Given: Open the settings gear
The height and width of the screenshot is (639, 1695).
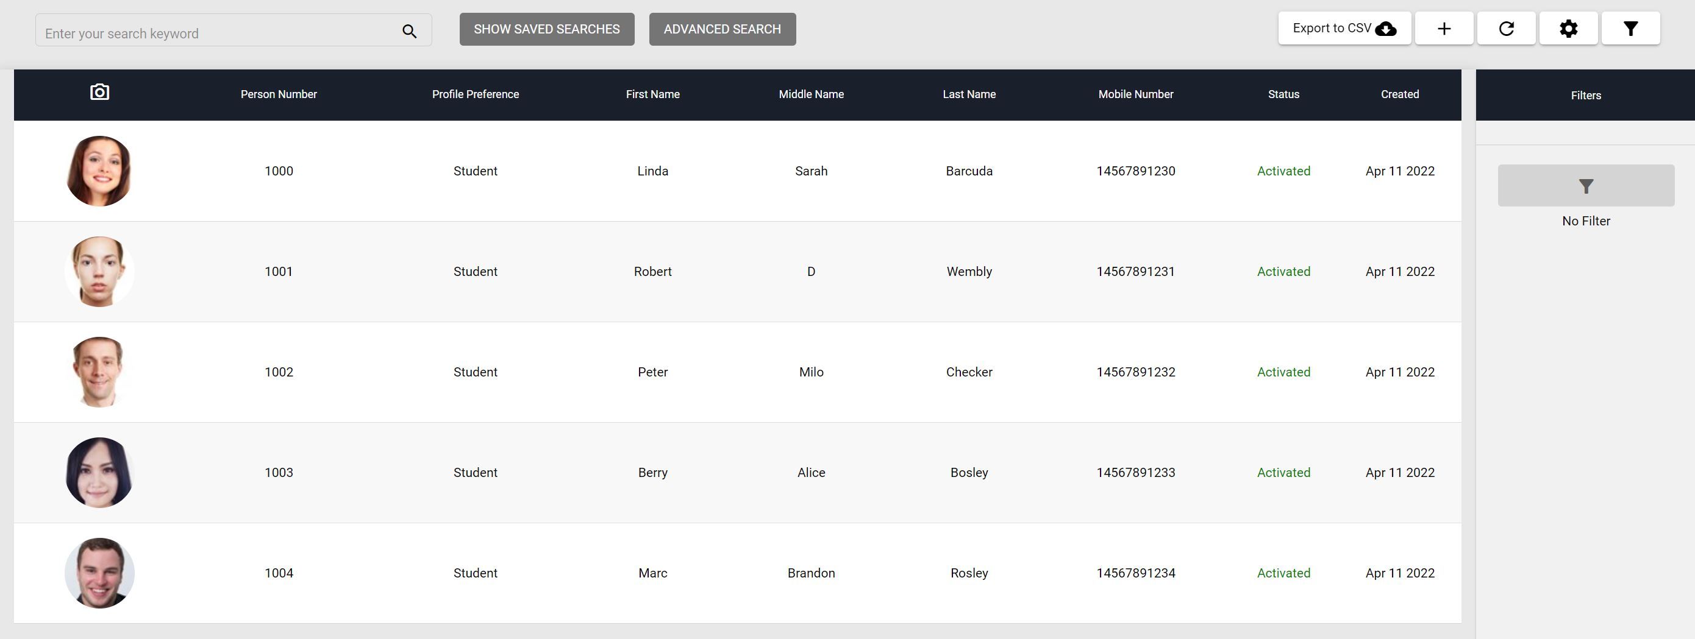Looking at the screenshot, I should pos(1568,28).
